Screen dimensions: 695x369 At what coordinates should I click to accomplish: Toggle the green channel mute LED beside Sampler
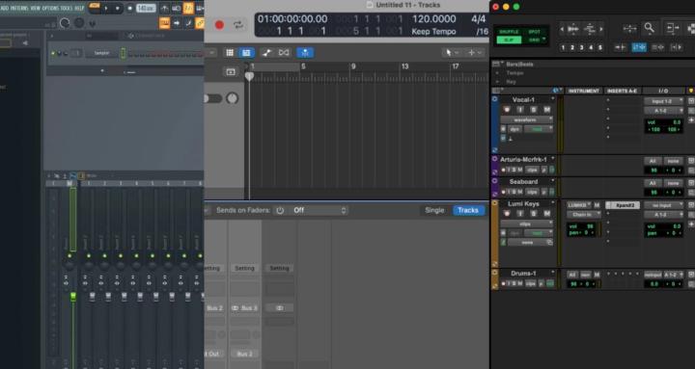[x=53, y=54]
